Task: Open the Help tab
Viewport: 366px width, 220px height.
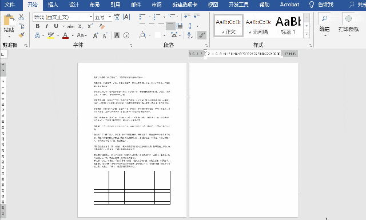Action: [x=264, y=5]
